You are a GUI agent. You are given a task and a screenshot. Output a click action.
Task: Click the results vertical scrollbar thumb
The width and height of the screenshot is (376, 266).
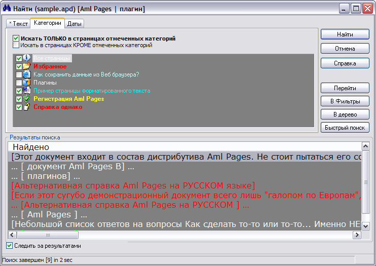pyautogui.click(x=366, y=182)
